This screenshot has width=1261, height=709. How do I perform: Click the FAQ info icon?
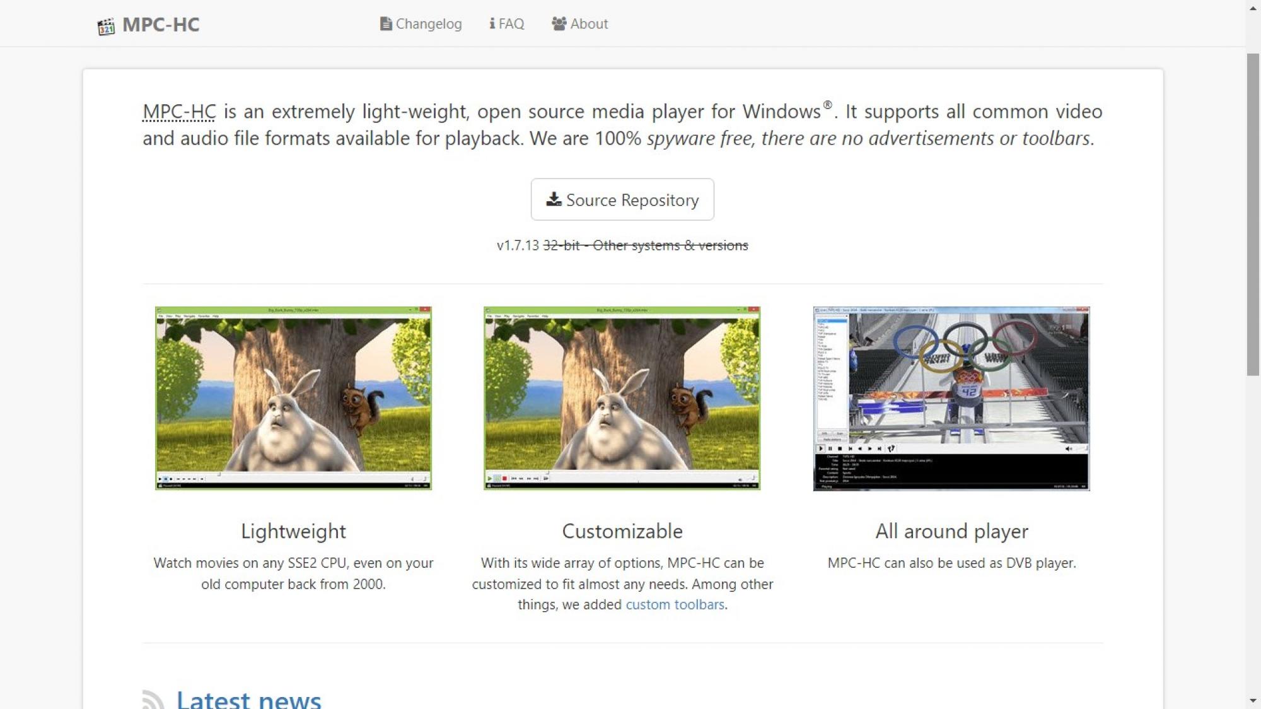(x=492, y=24)
